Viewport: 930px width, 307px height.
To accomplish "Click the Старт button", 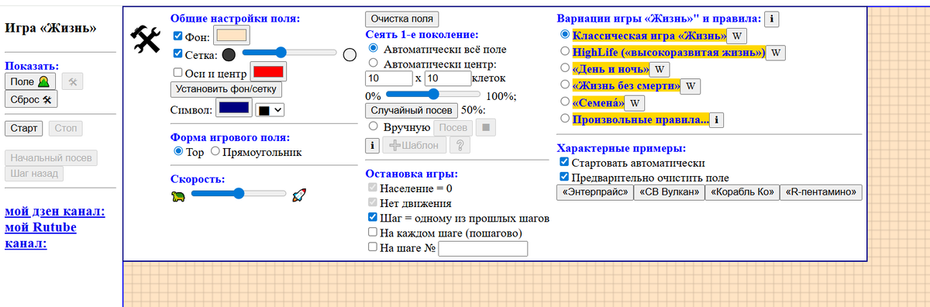I will click(x=25, y=128).
